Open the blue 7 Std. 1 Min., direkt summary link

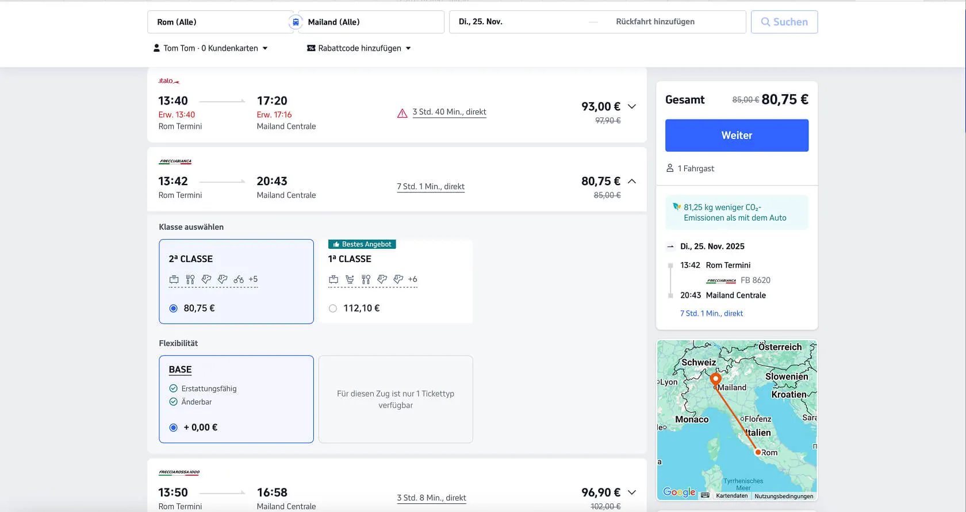coord(711,313)
